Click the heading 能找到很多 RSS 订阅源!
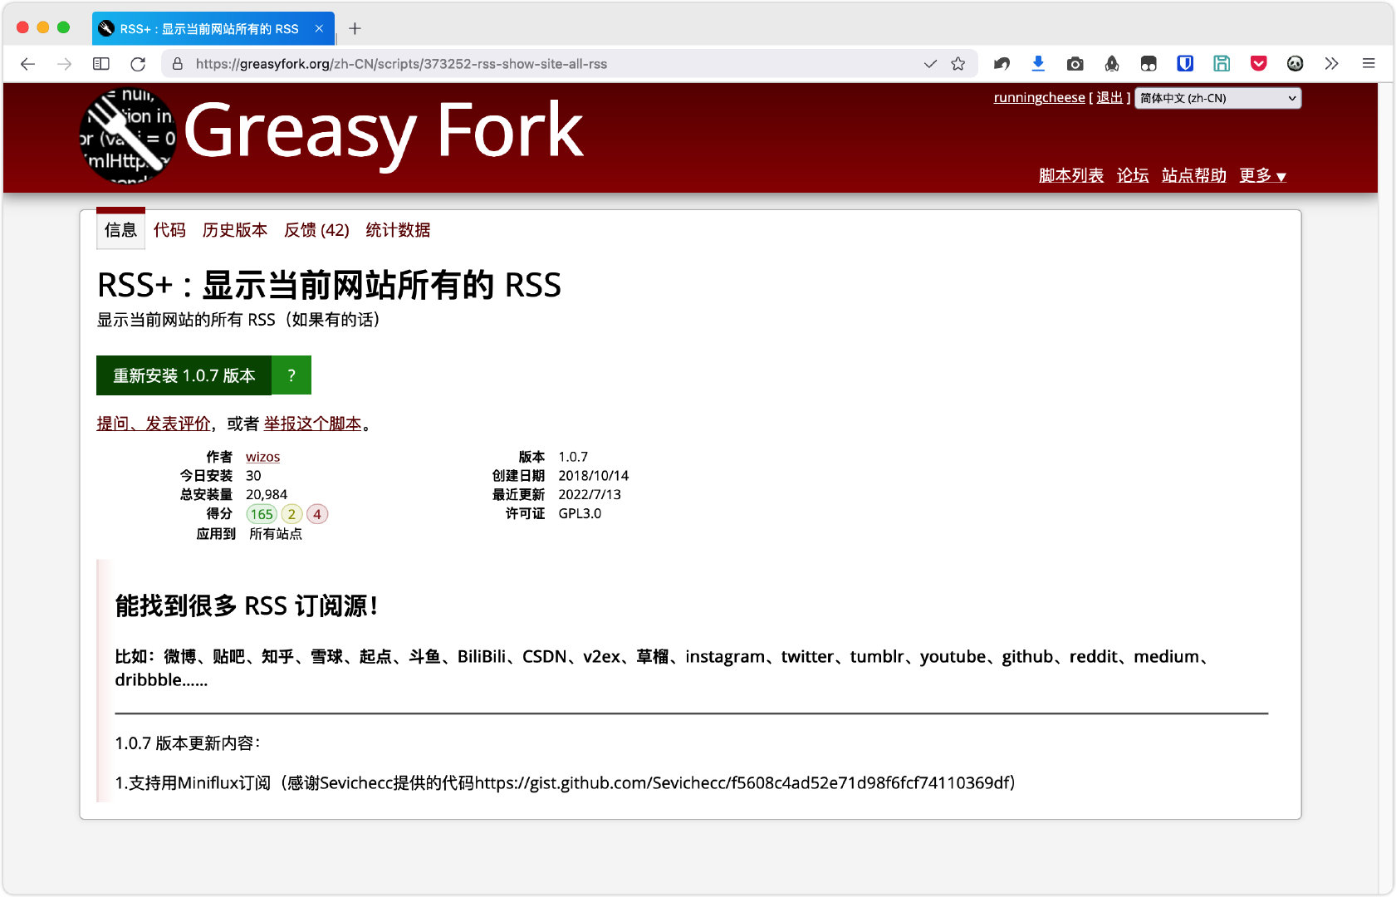Screen dimensions: 1396x897 point(247,606)
